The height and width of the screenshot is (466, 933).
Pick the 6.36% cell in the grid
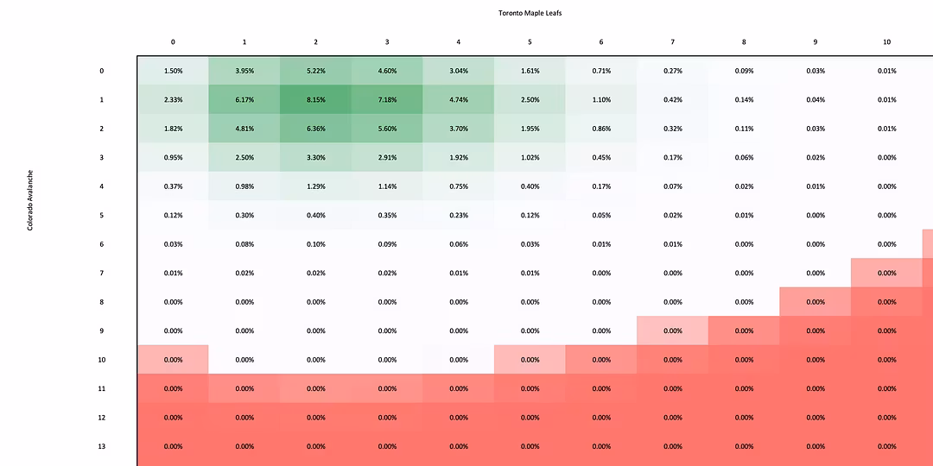[x=315, y=129]
